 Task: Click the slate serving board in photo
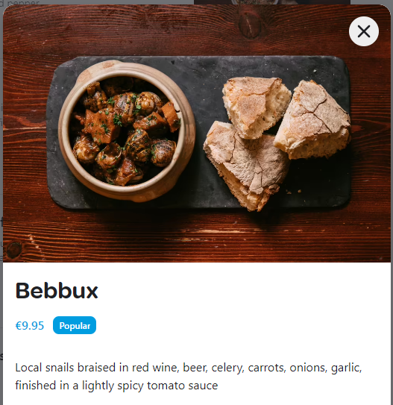pyautogui.click(x=198, y=133)
